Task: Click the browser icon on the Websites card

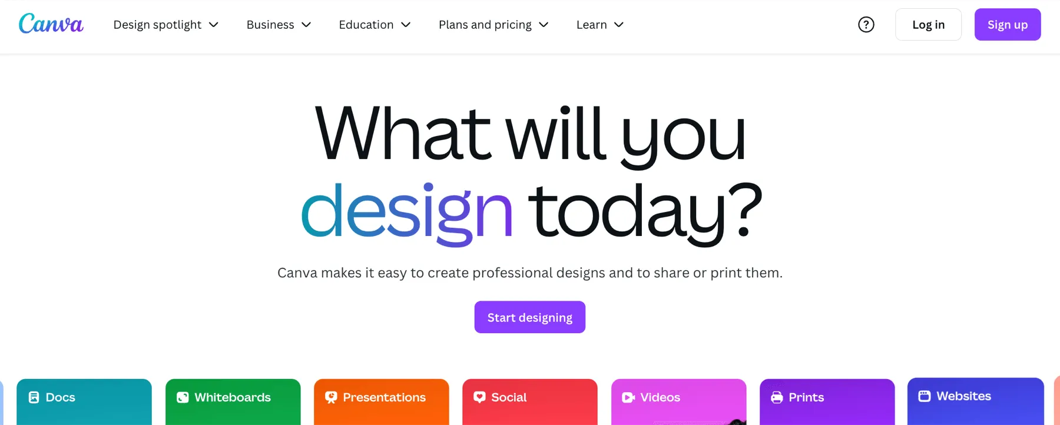Action: (925, 396)
